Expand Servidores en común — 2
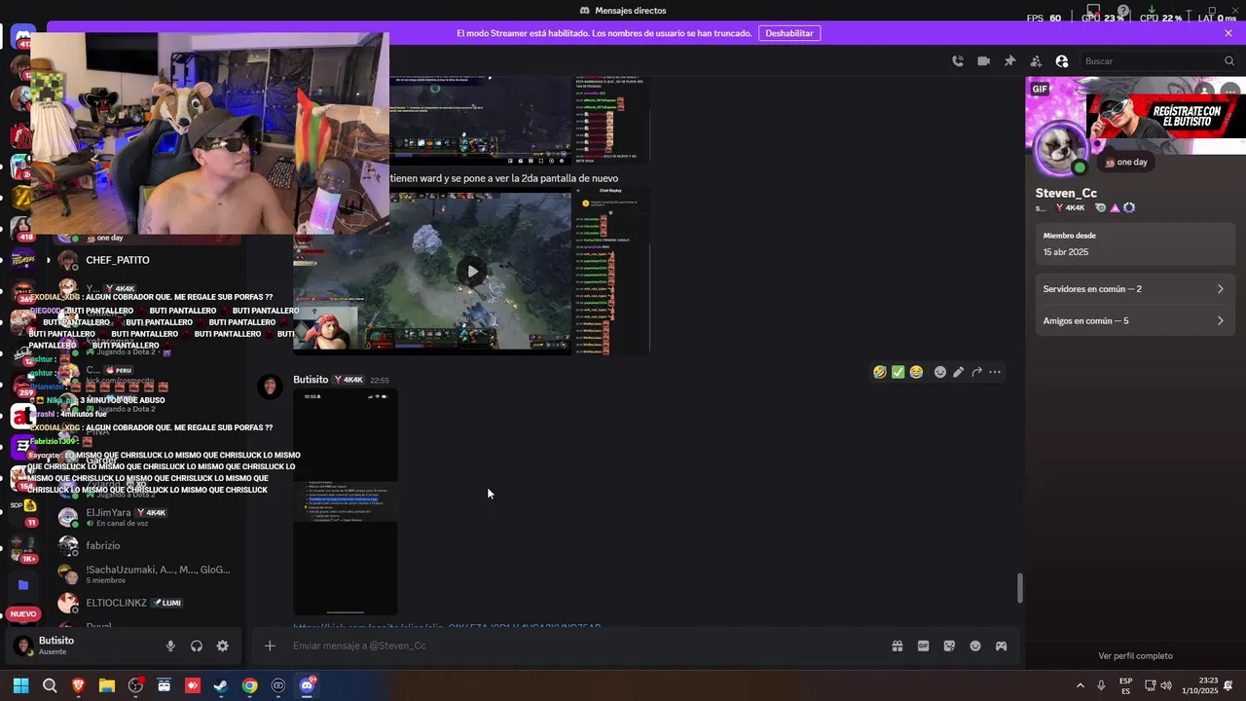Viewport: 1246px width, 701px height. click(1134, 289)
